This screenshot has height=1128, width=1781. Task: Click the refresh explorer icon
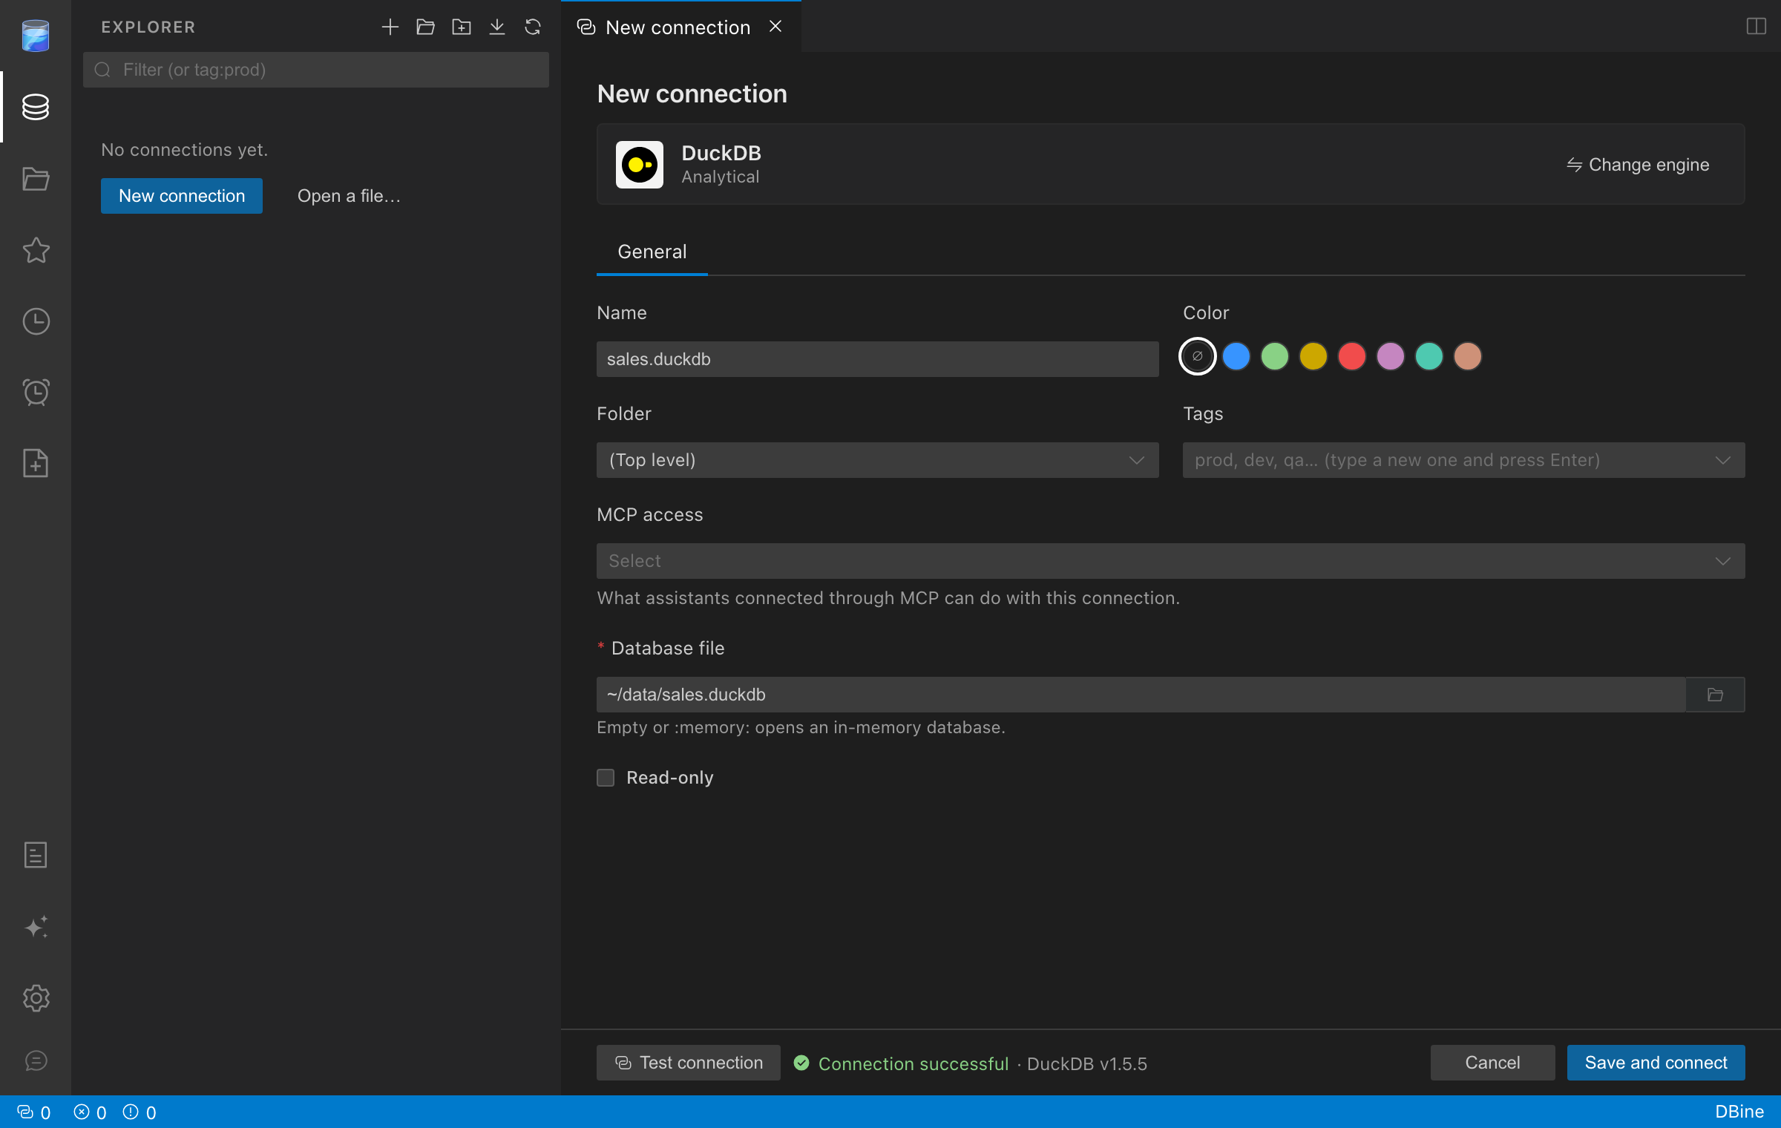(533, 27)
